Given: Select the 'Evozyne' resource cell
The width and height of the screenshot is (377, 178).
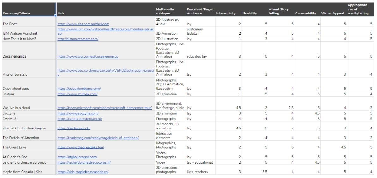Looking at the screenshot, I should coord(28,113).
